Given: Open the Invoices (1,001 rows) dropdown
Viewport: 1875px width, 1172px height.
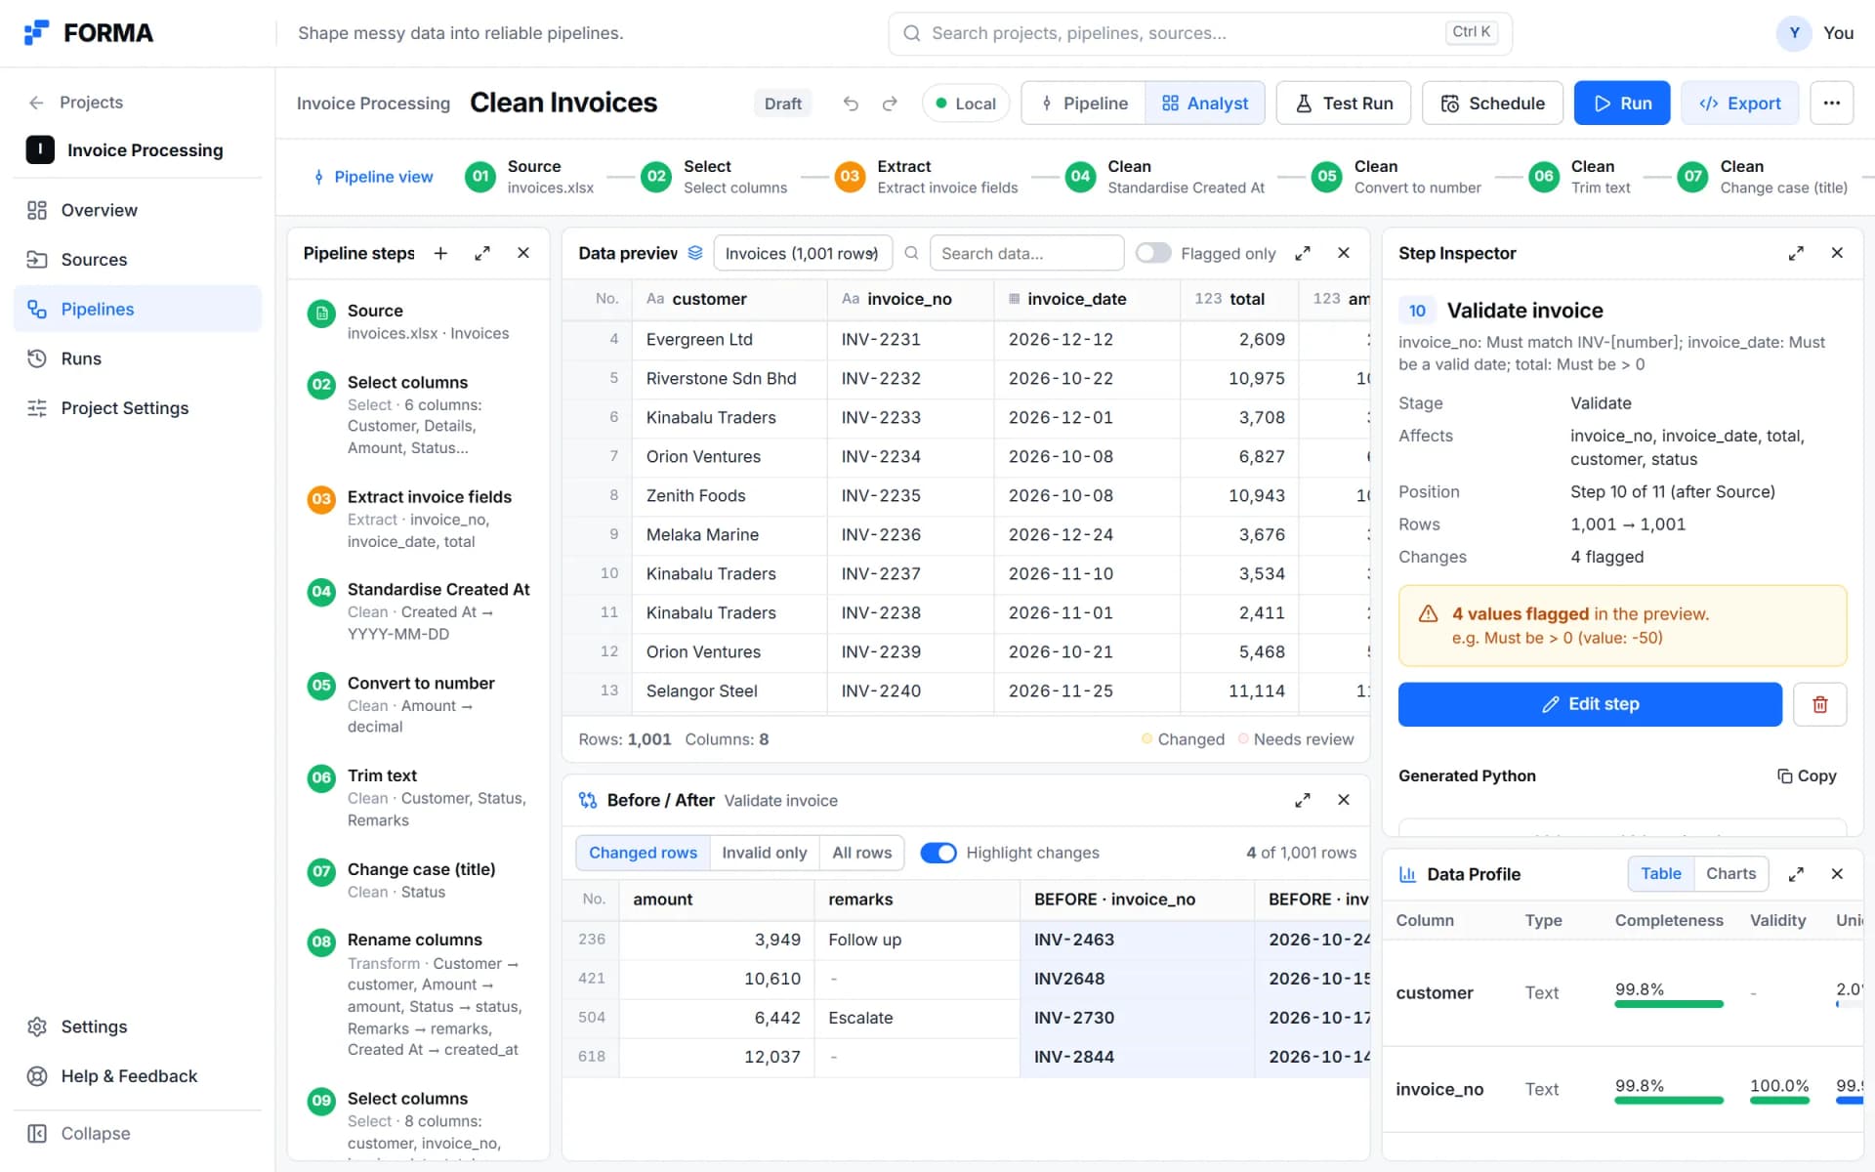Looking at the screenshot, I should point(803,253).
